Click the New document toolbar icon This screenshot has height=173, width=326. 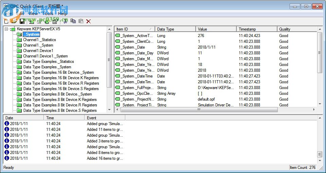6,21
